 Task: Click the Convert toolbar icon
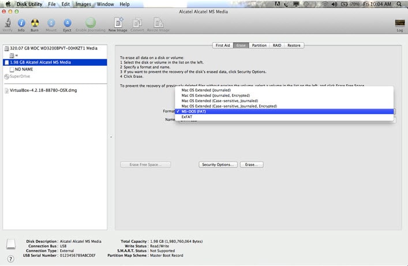(x=137, y=23)
